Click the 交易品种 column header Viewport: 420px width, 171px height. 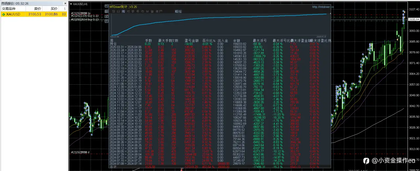pos(9,9)
